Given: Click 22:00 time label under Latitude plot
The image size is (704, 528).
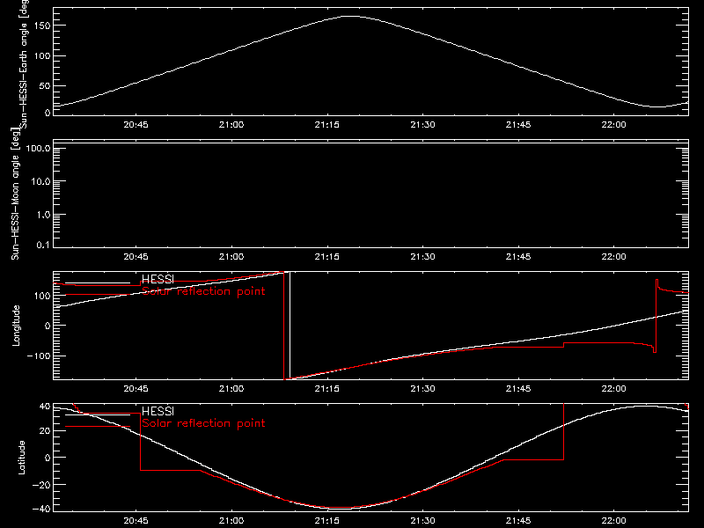Looking at the screenshot, I should pos(613,521).
